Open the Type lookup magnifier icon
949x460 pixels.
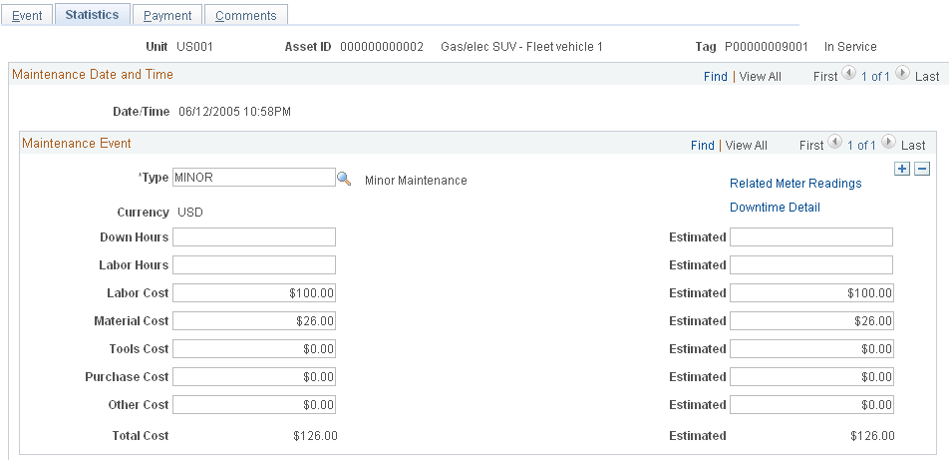[344, 179]
